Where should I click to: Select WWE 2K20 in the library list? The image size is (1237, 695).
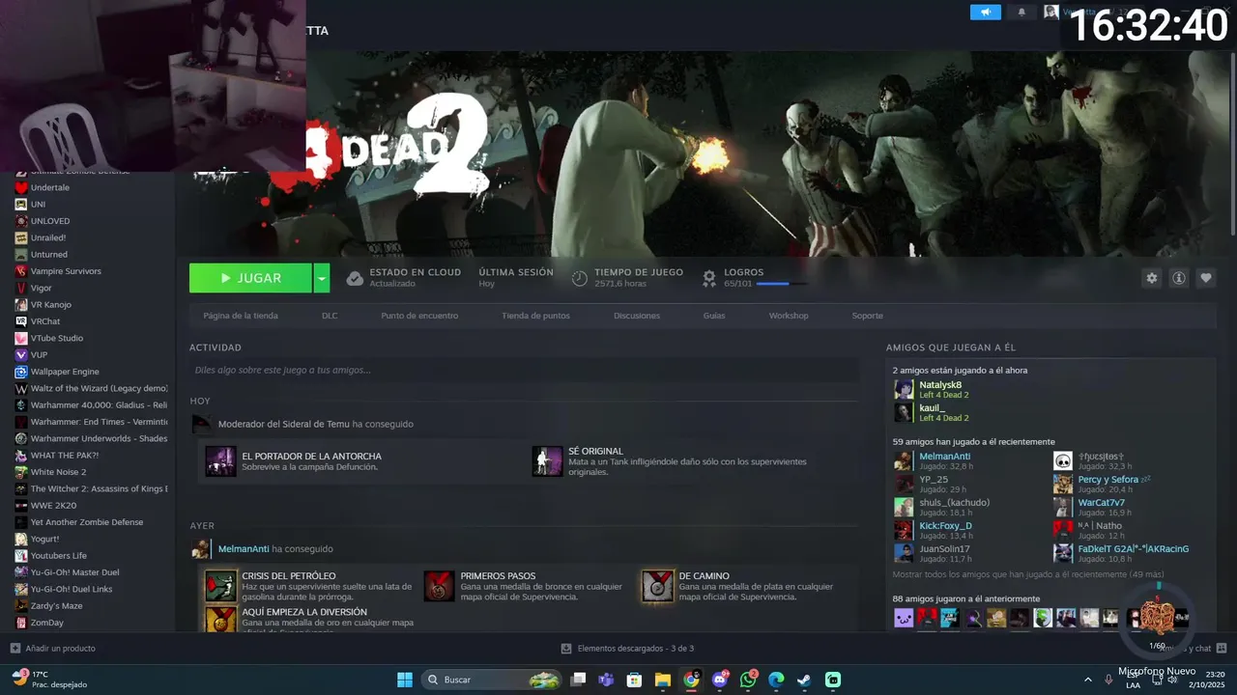click(53, 506)
